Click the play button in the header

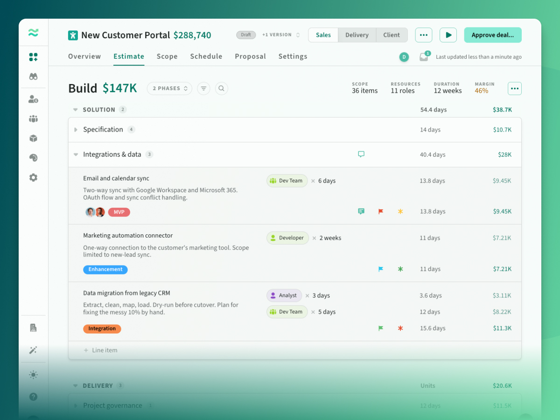coord(448,35)
